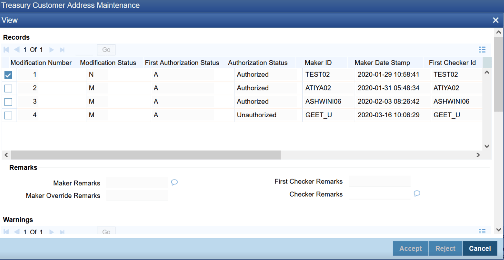Click records table right scroll arrow
The width and height of the screenshot is (504, 260).
[x=478, y=155]
